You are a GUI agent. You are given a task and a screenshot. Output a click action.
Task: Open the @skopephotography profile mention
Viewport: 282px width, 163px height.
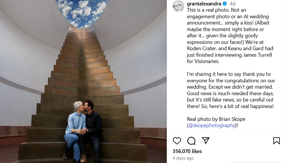point(211,125)
